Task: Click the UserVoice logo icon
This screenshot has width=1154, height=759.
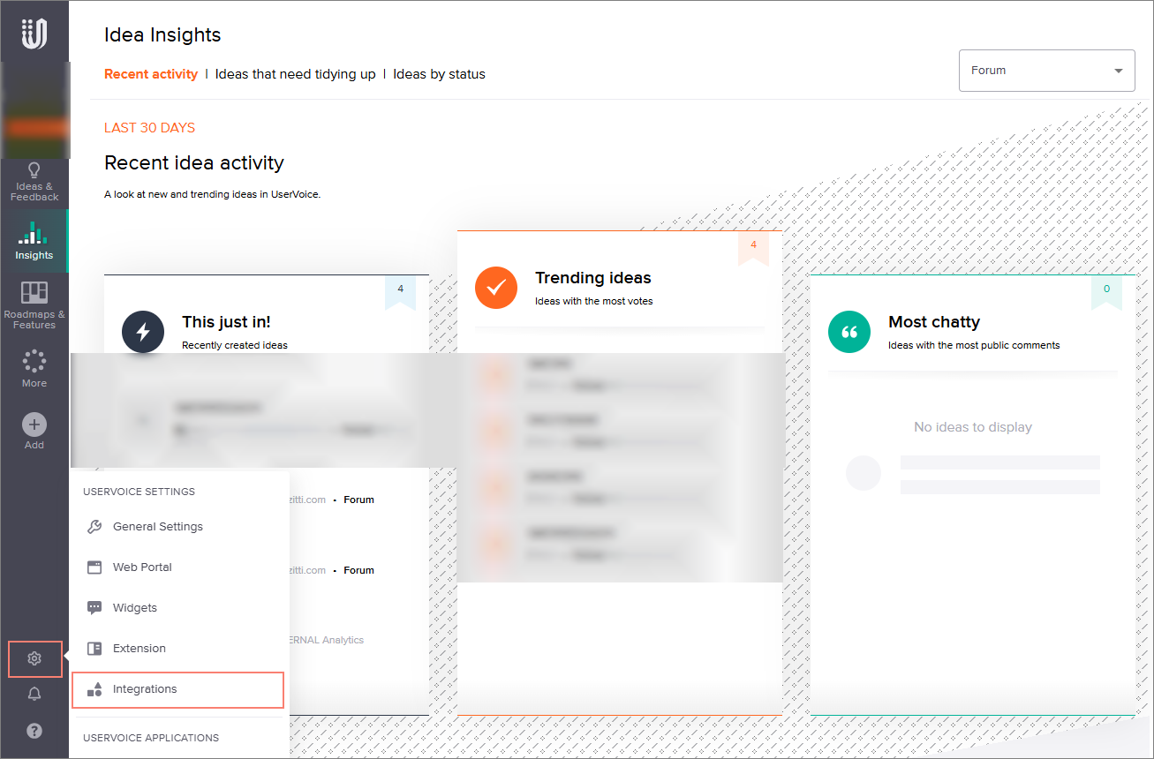Action: [x=34, y=34]
